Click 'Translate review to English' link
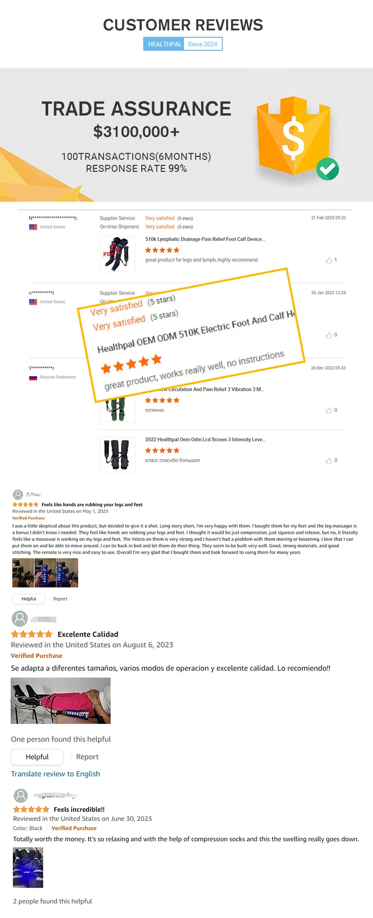 (56, 774)
